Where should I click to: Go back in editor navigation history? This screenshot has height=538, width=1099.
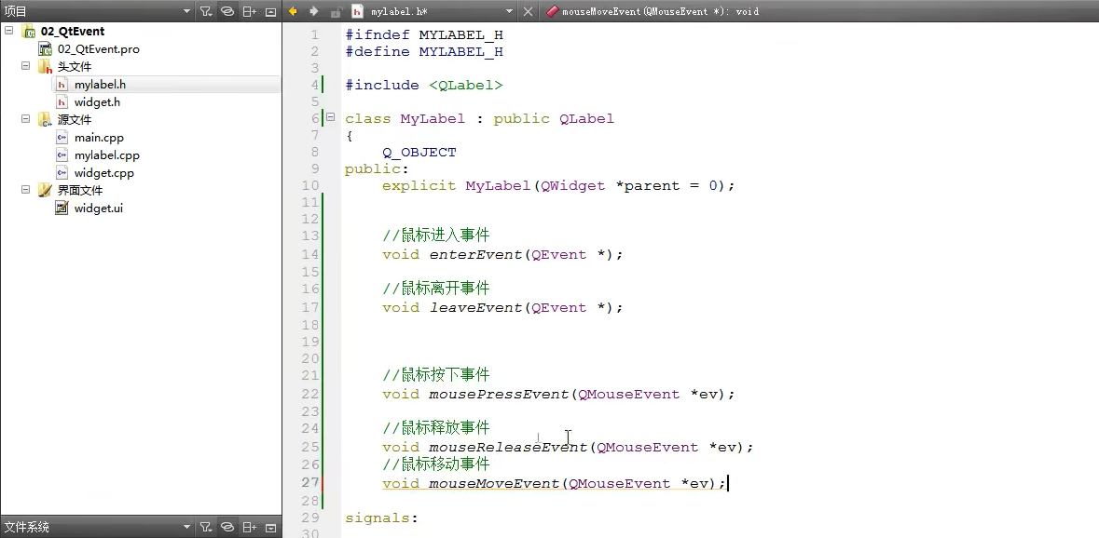[293, 11]
